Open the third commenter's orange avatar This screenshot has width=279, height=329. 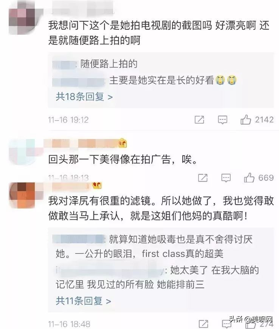[x=22, y=195]
